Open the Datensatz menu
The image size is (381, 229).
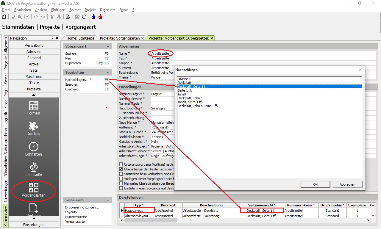(107, 10)
